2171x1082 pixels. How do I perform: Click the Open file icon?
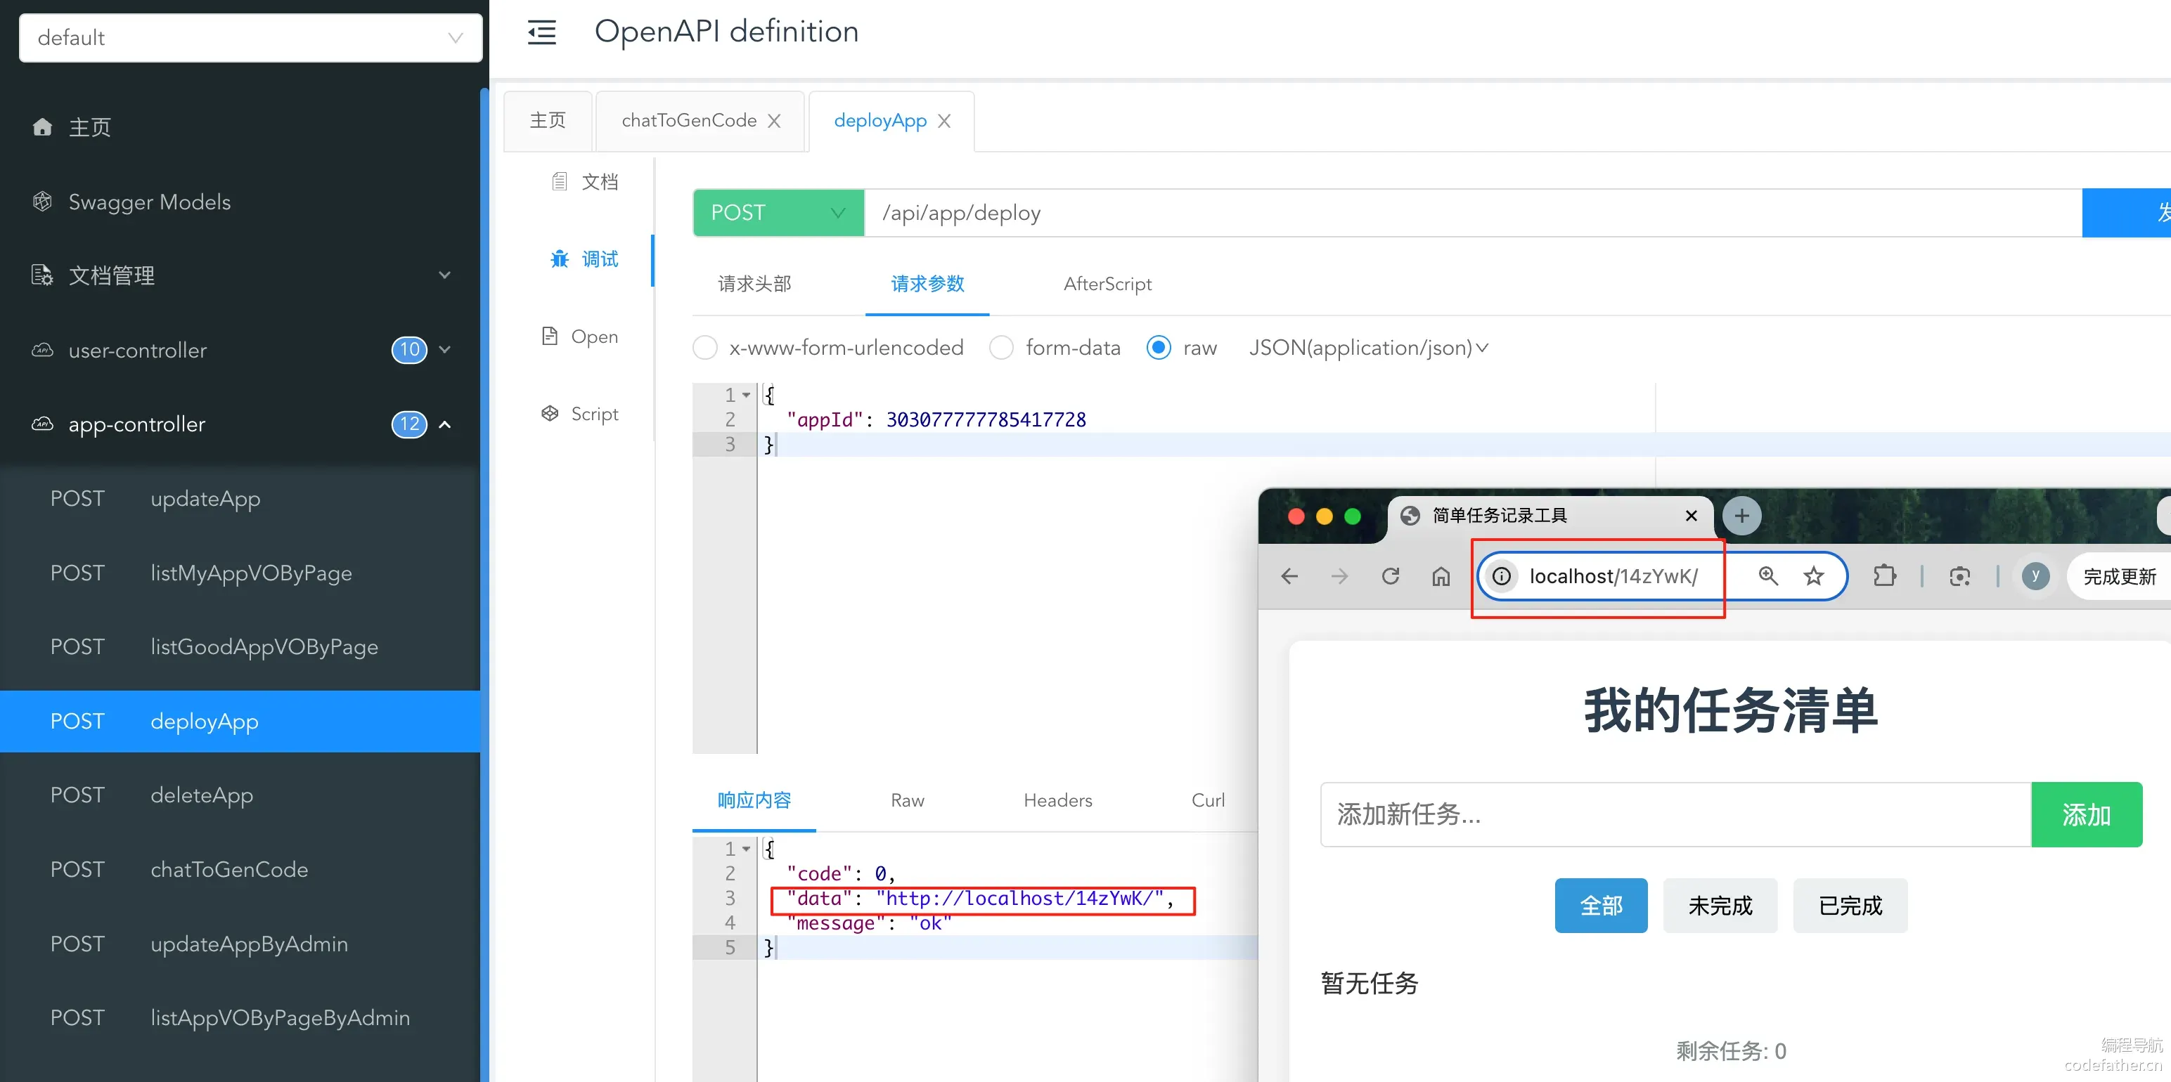[550, 336]
